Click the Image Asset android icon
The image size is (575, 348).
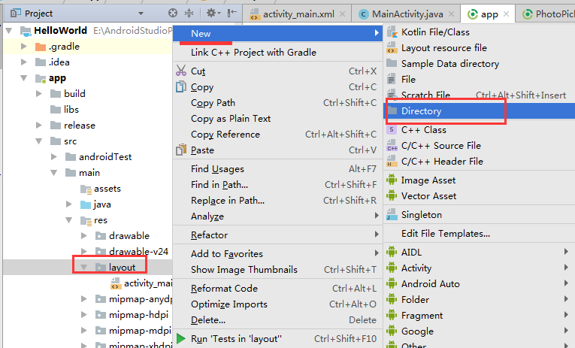[x=392, y=180]
